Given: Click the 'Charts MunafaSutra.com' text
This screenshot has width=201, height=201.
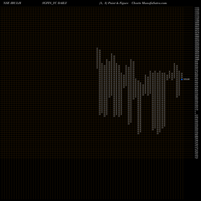Looking at the screenshot, I should click(x=149, y=3).
